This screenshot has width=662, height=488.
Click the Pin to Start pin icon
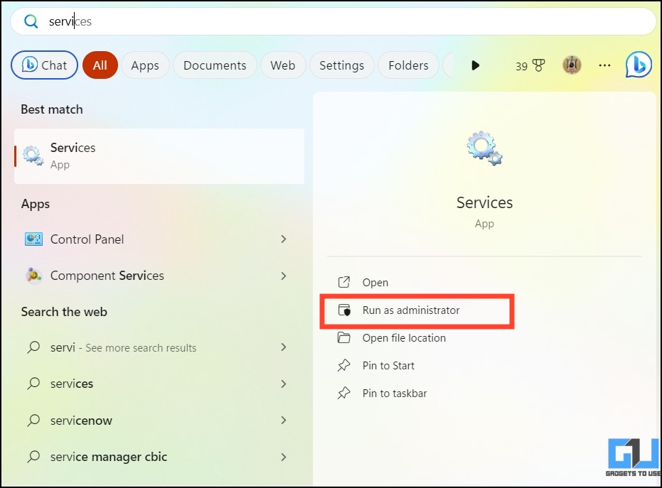[x=344, y=365]
